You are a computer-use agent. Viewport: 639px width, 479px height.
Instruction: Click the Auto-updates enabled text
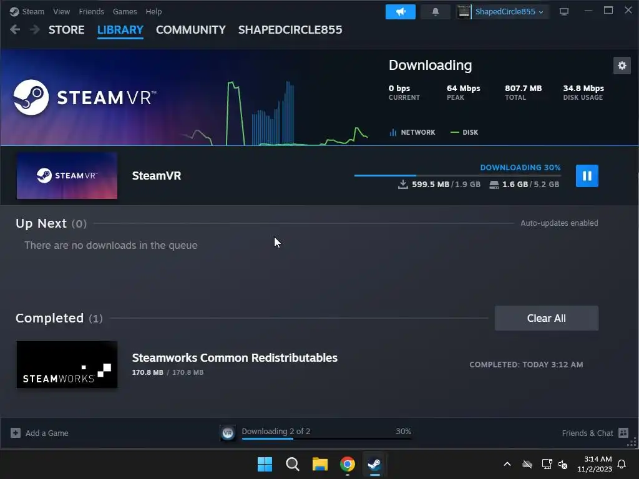pyautogui.click(x=559, y=223)
